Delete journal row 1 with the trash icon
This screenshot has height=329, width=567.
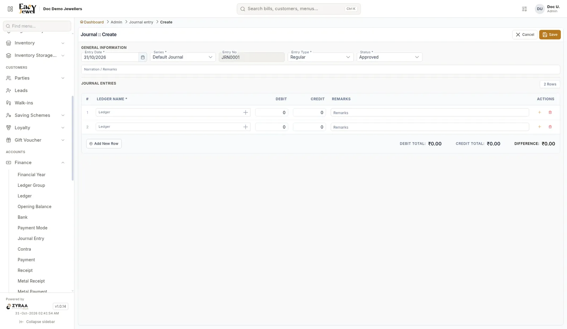click(x=550, y=112)
